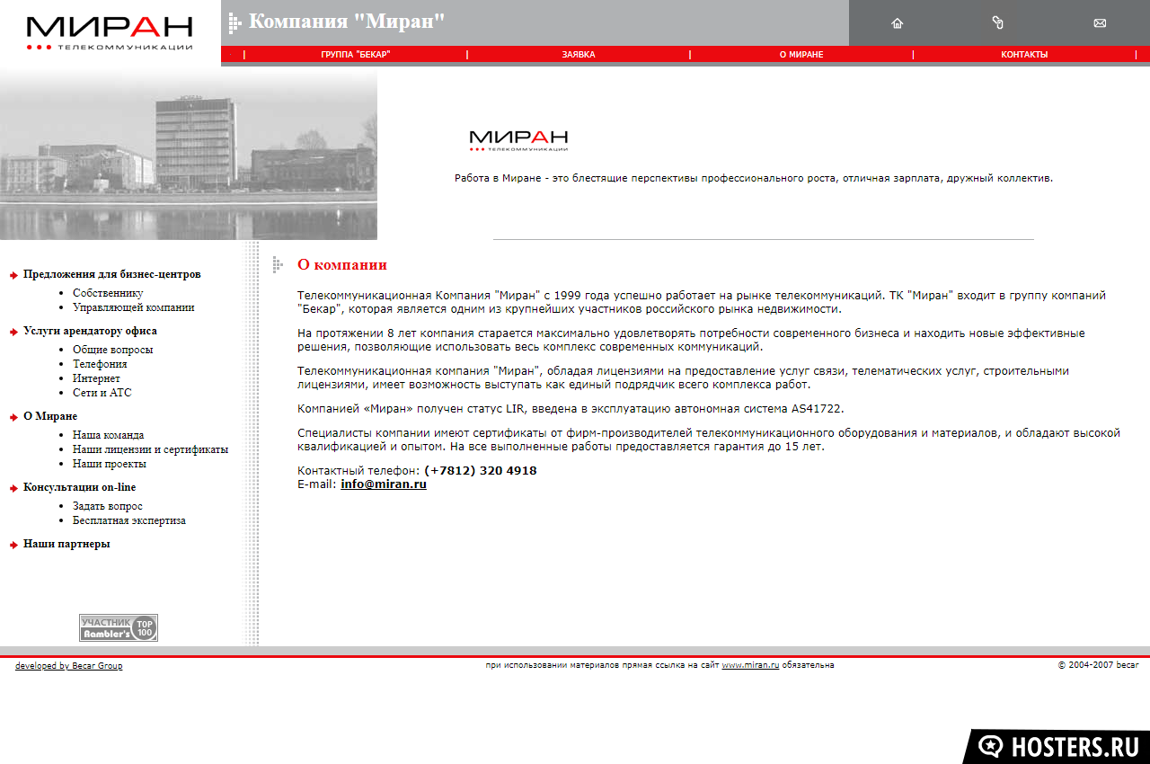1150x764 pixels.
Task: Open Наши партнеры link
Action: click(x=66, y=544)
